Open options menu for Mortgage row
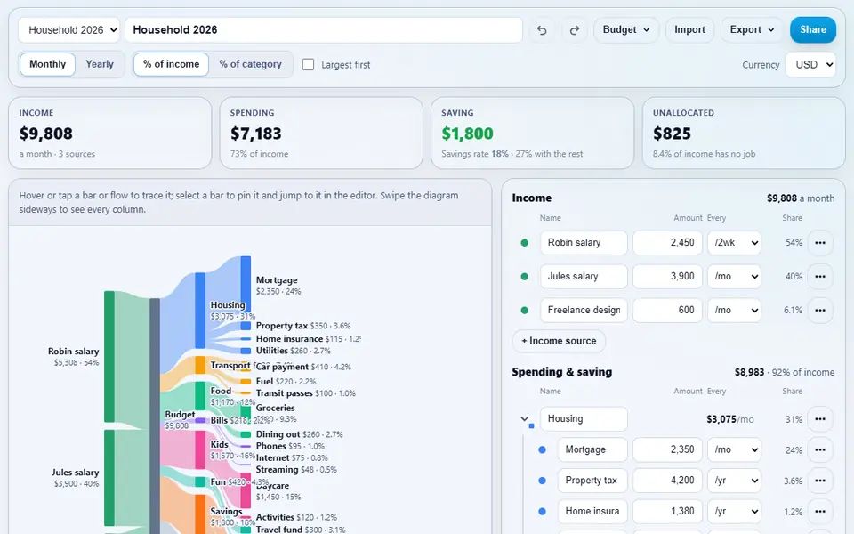The width and height of the screenshot is (854, 534). pyautogui.click(x=820, y=449)
